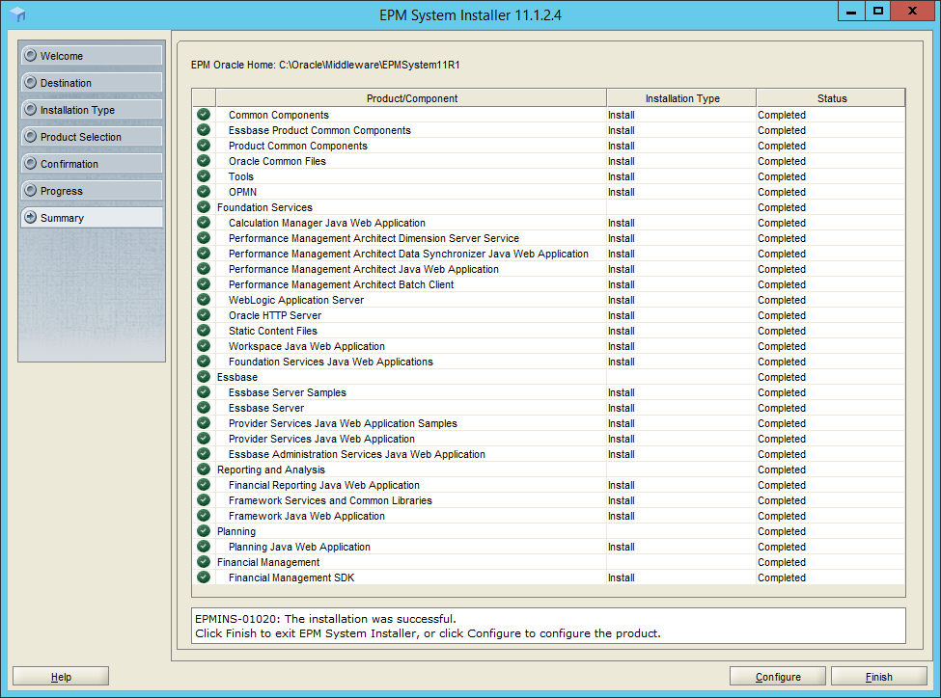Jump to the Product Selection step
Screen dimensions: 941x698
tap(92, 136)
